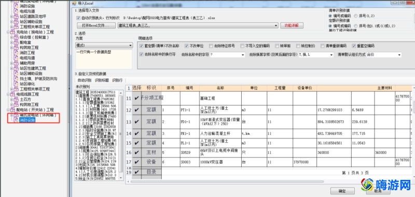Open the 去除换算字样 dropdown
This screenshot has width=415, height=197.
coord(331,55)
